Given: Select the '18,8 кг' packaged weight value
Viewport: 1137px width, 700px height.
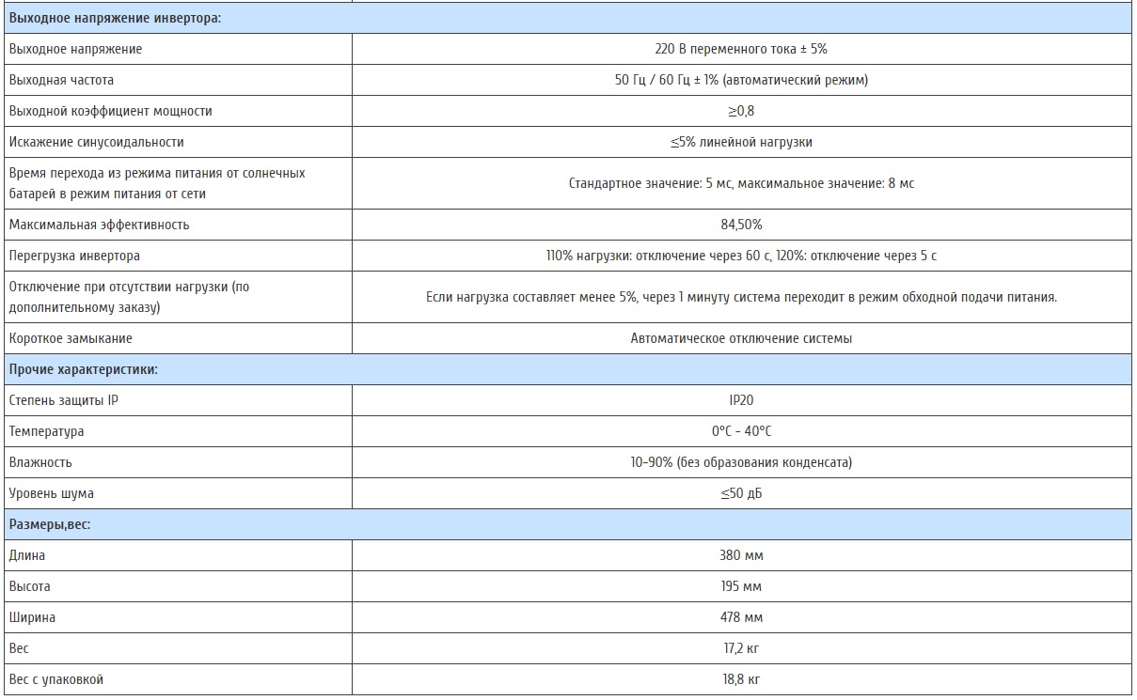Looking at the screenshot, I should pyautogui.click(x=741, y=679).
